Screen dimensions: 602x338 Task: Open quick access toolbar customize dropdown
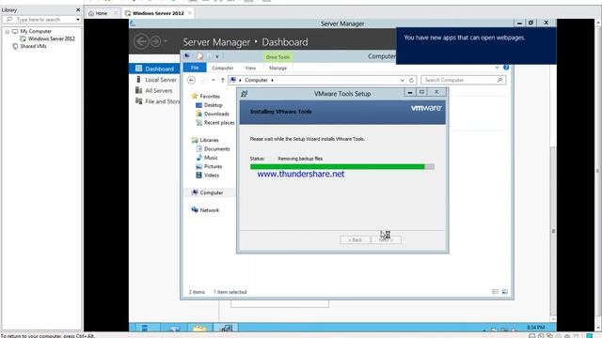coord(217,56)
